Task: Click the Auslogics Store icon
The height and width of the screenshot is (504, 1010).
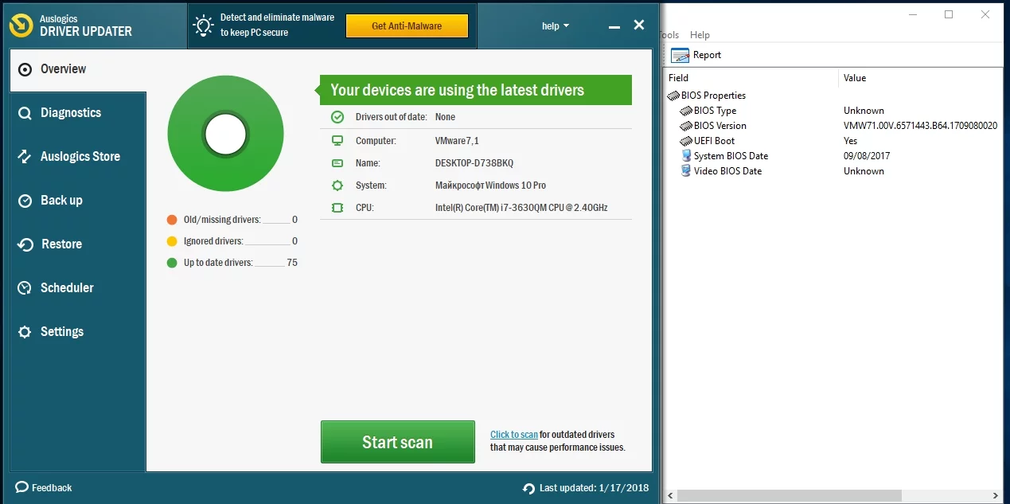Action: coord(25,157)
